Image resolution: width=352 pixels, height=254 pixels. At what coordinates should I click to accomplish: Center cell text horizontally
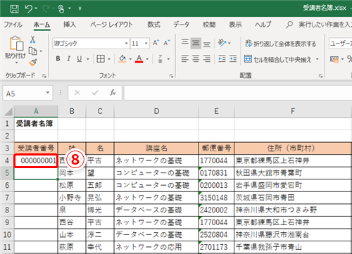[196, 58]
